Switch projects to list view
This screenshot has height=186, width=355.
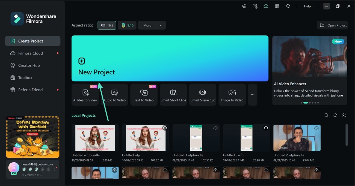click(x=344, y=115)
